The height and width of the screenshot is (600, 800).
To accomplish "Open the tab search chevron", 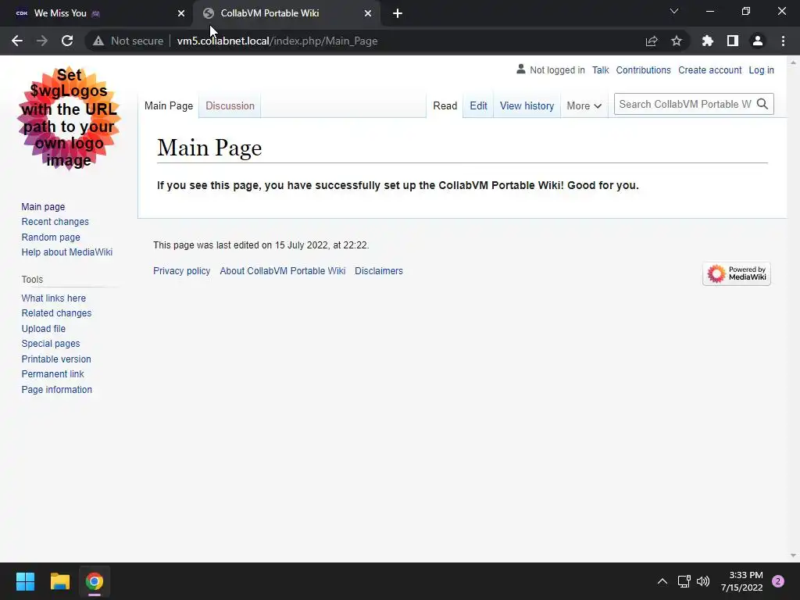I will (674, 11).
